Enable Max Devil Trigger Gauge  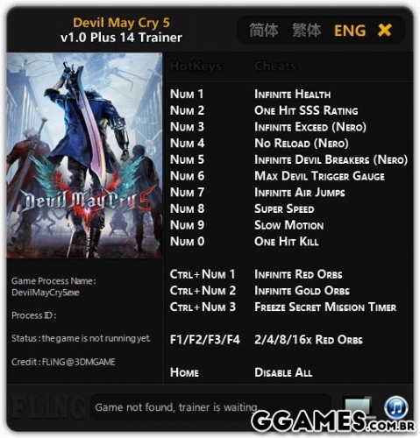pyautogui.click(x=319, y=176)
